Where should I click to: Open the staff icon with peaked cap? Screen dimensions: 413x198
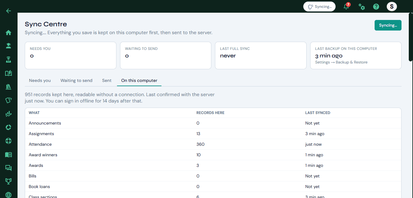point(8,60)
